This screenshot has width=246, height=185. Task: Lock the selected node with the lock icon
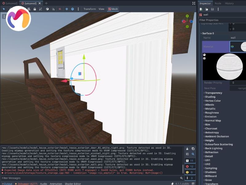[x=35, y=9]
